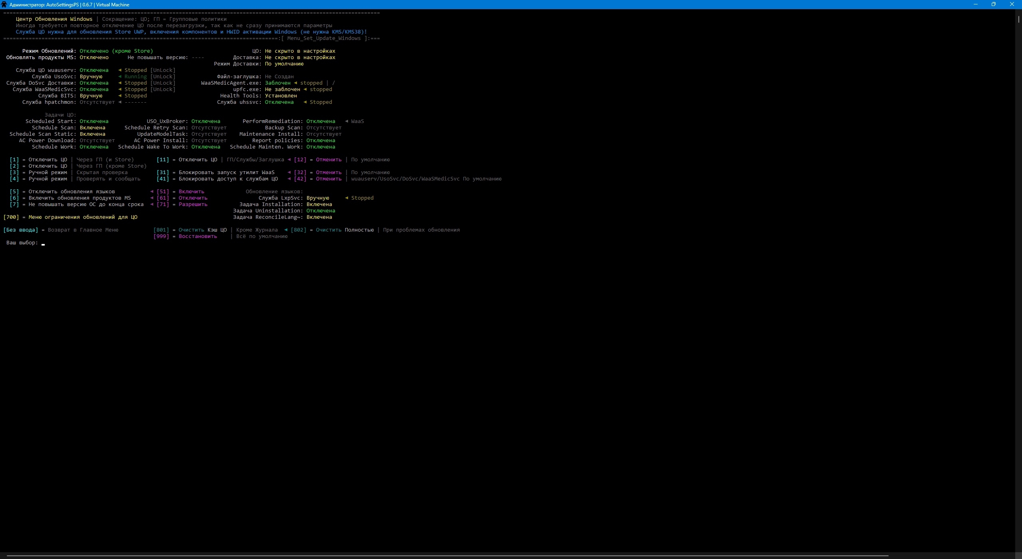Click the AutoSettingsPS icon in title bar

click(x=4, y=4)
